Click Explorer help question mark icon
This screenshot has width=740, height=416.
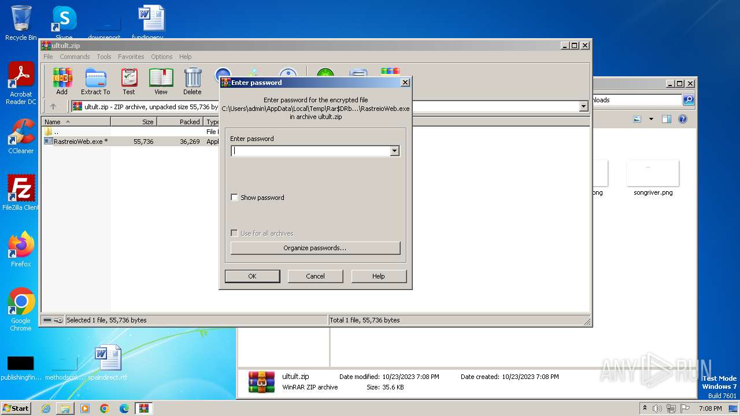point(683,119)
